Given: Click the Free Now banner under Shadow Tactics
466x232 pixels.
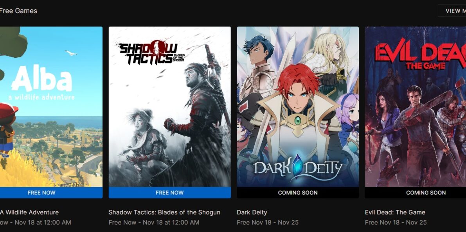Looking at the screenshot, I should coord(170,193).
